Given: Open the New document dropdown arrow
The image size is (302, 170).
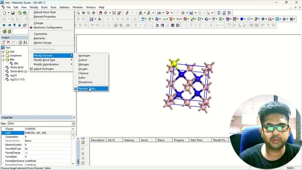Looking at the screenshot, I should click(x=8, y=13).
